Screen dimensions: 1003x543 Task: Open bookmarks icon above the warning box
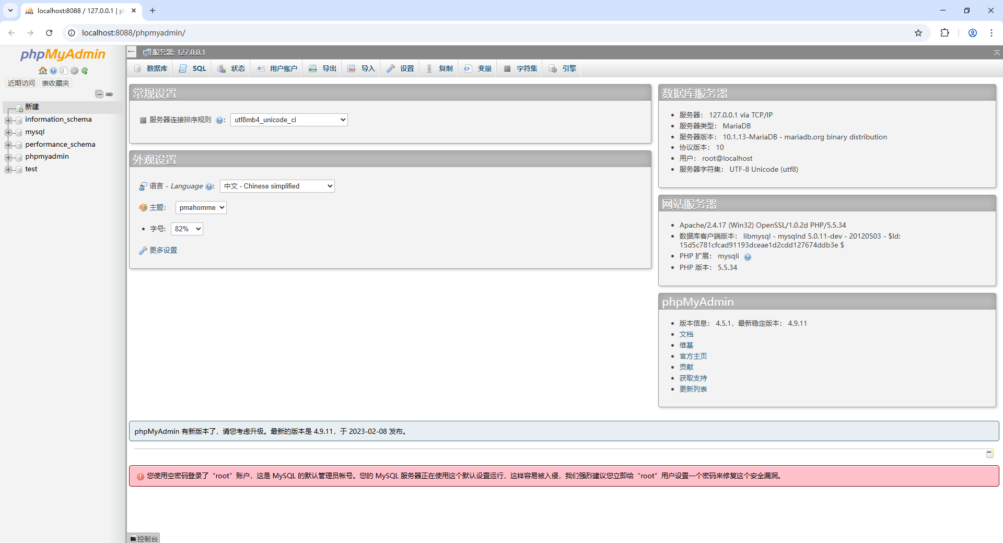pyautogui.click(x=990, y=454)
